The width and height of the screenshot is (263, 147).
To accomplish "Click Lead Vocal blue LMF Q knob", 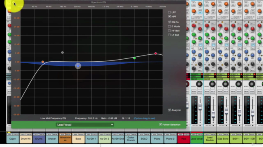I will pos(194,59).
